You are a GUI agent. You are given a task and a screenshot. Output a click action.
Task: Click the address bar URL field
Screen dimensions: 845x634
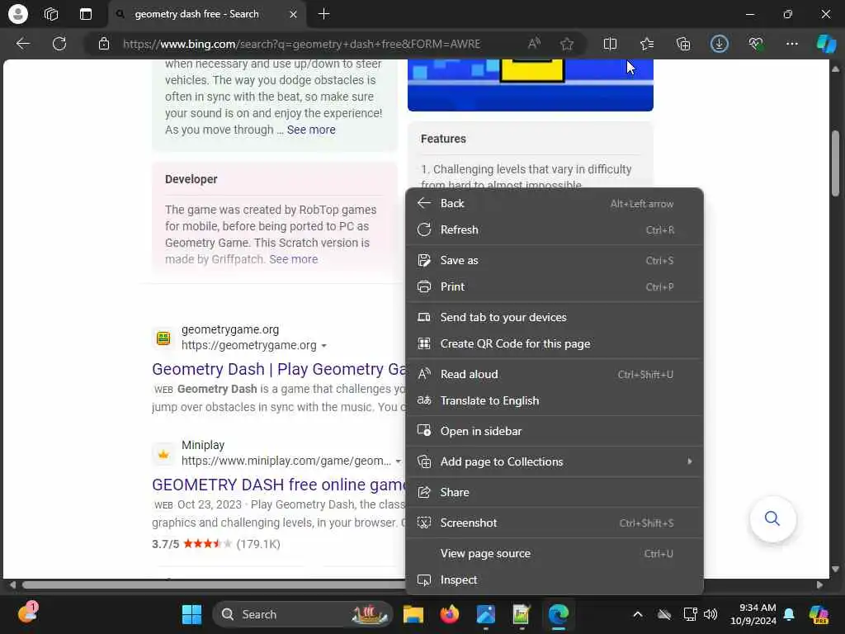coord(301,44)
